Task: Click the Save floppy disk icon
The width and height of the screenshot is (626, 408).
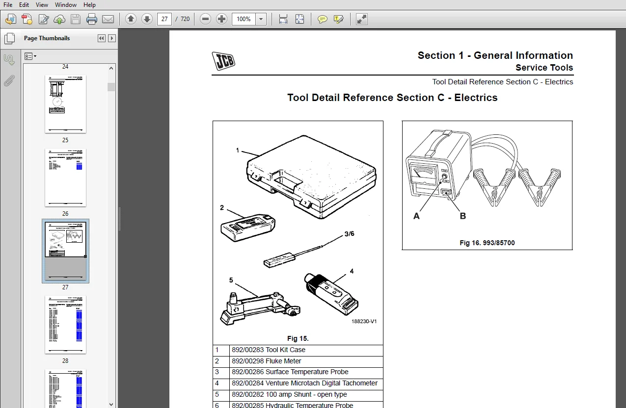Action: click(76, 20)
